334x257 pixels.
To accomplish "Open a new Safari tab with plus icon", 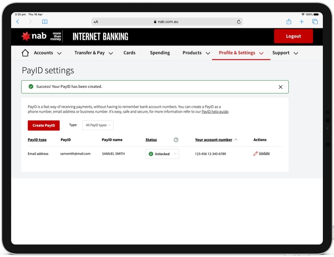I will pyautogui.click(x=302, y=22).
